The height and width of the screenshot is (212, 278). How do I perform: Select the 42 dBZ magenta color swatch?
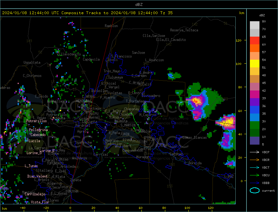click(255, 94)
